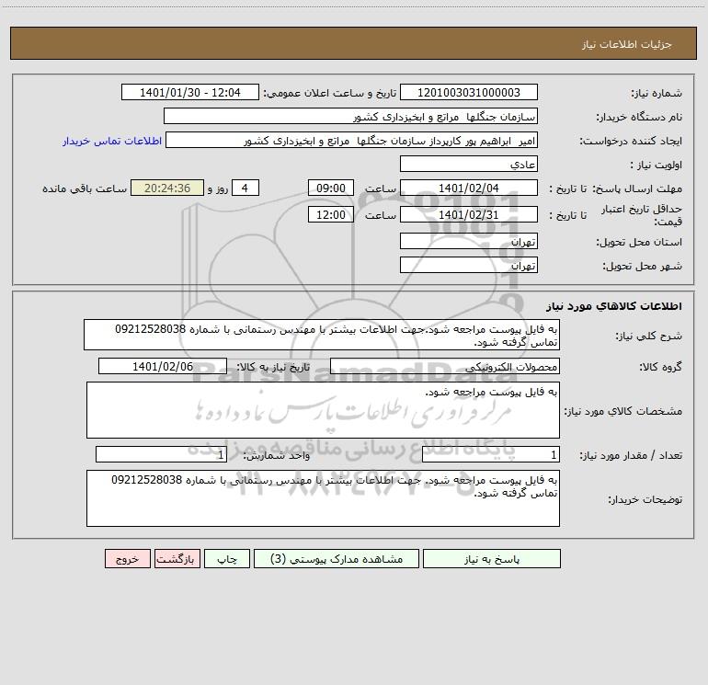Click the response deadline time 09:00

[330, 188]
